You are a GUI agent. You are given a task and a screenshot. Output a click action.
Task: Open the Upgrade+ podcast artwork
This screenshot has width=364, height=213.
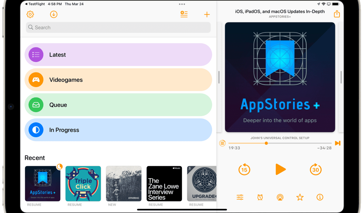[202, 184]
